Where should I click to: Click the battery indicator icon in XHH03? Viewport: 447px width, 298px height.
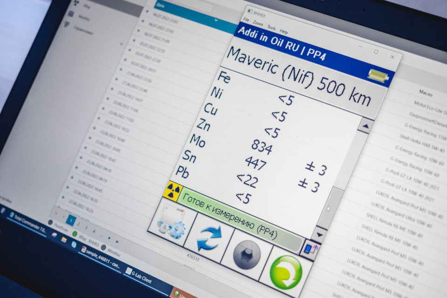378,76
